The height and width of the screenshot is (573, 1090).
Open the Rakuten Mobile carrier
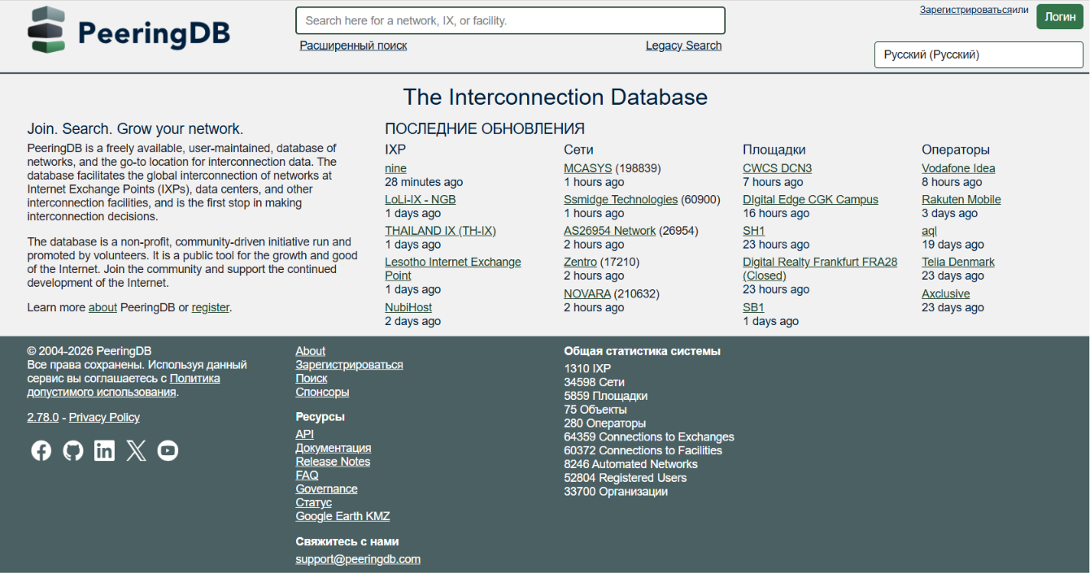click(x=961, y=199)
